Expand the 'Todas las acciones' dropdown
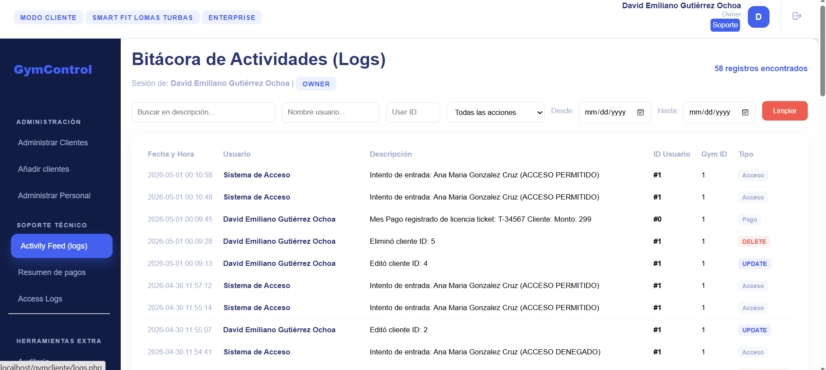 (x=496, y=112)
